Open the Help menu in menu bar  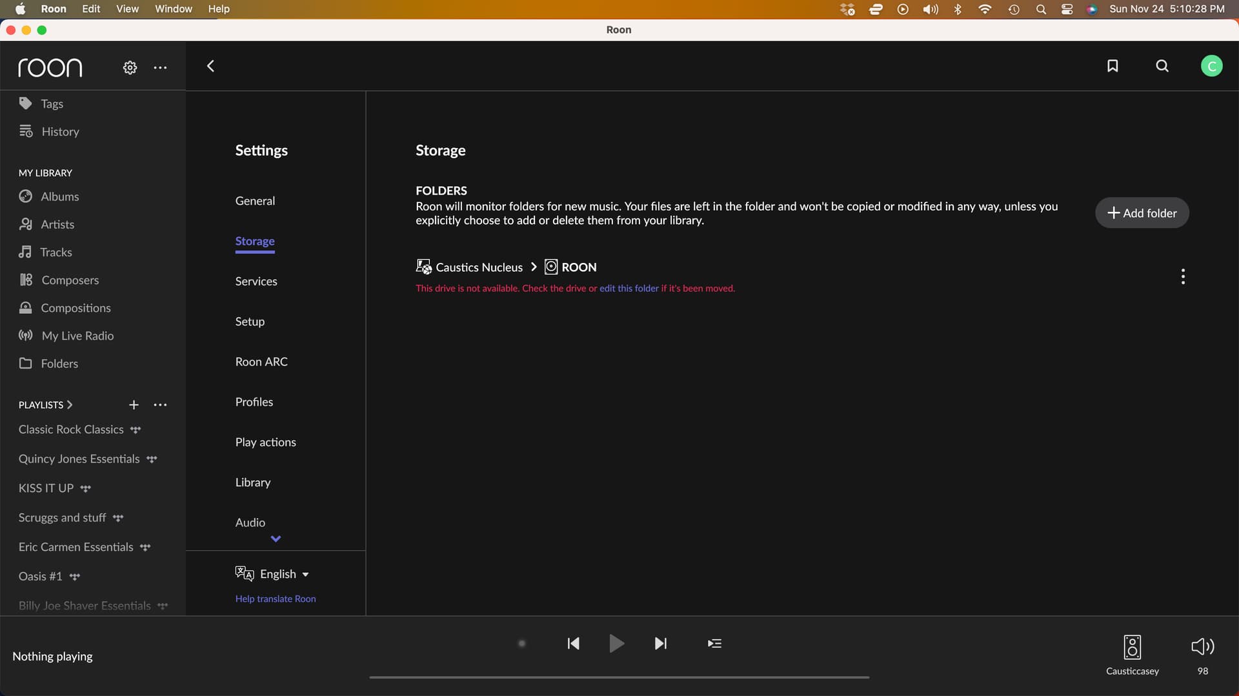click(219, 9)
